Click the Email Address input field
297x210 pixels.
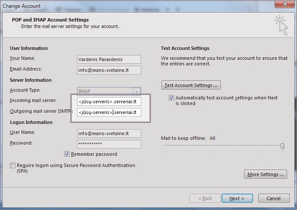coord(109,70)
